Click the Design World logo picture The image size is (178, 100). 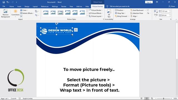tap(56, 31)
